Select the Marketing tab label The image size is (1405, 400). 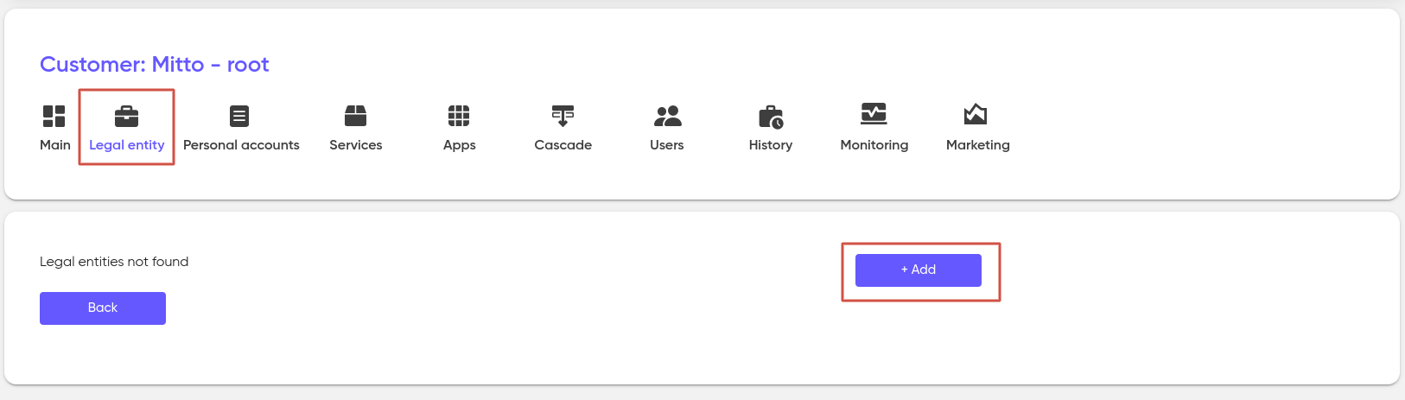pos(978,145)
